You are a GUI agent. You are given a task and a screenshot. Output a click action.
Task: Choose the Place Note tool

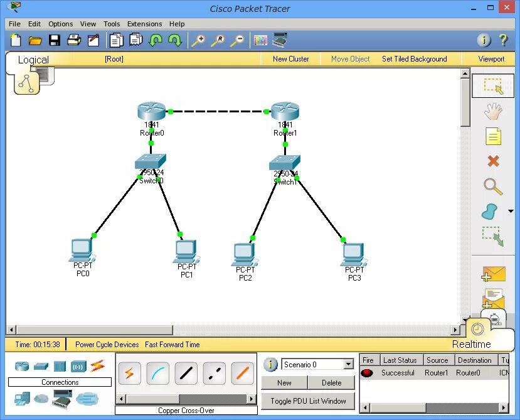click(493, 136)
